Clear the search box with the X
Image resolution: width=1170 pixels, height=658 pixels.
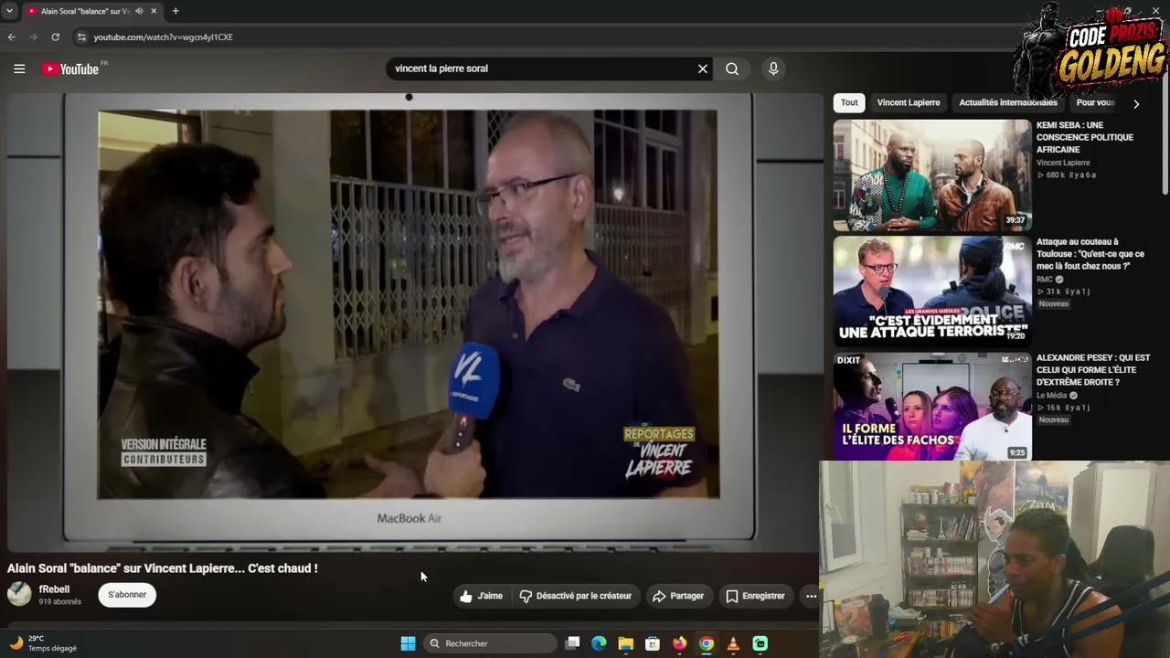[703, 69]
